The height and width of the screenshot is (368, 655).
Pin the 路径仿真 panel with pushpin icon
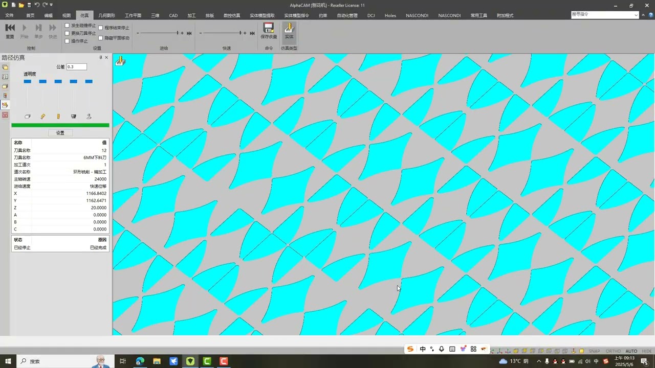coord(100,58)
